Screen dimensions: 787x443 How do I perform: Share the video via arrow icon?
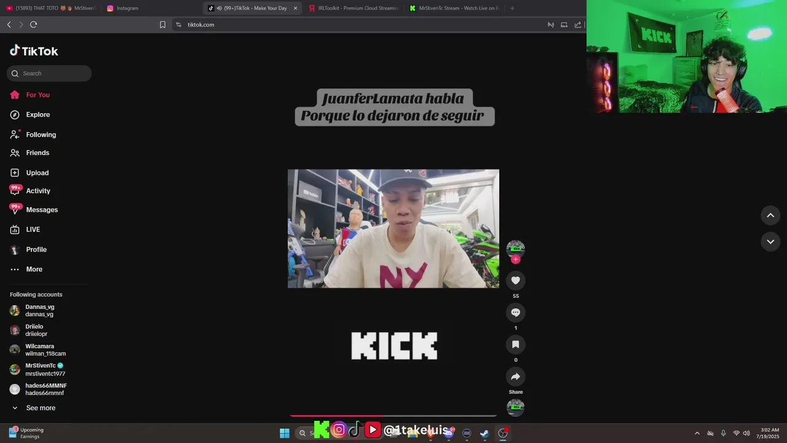click(x=515, y=377)
